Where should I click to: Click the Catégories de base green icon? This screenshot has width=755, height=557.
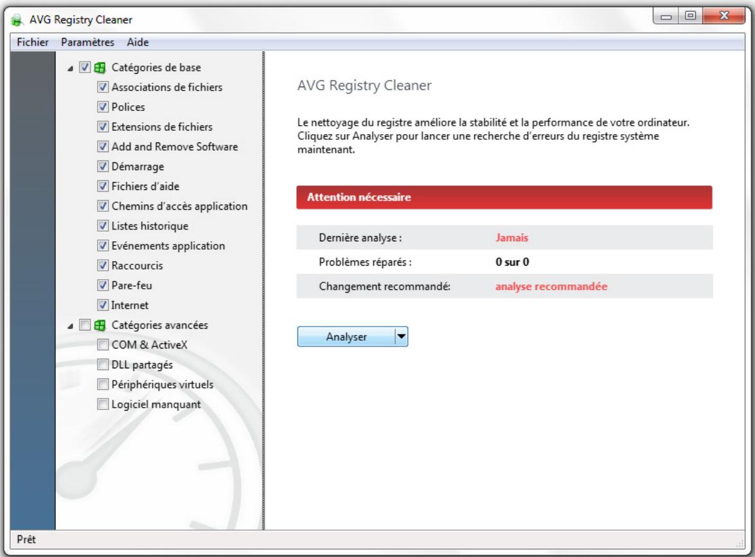[100, 68]
